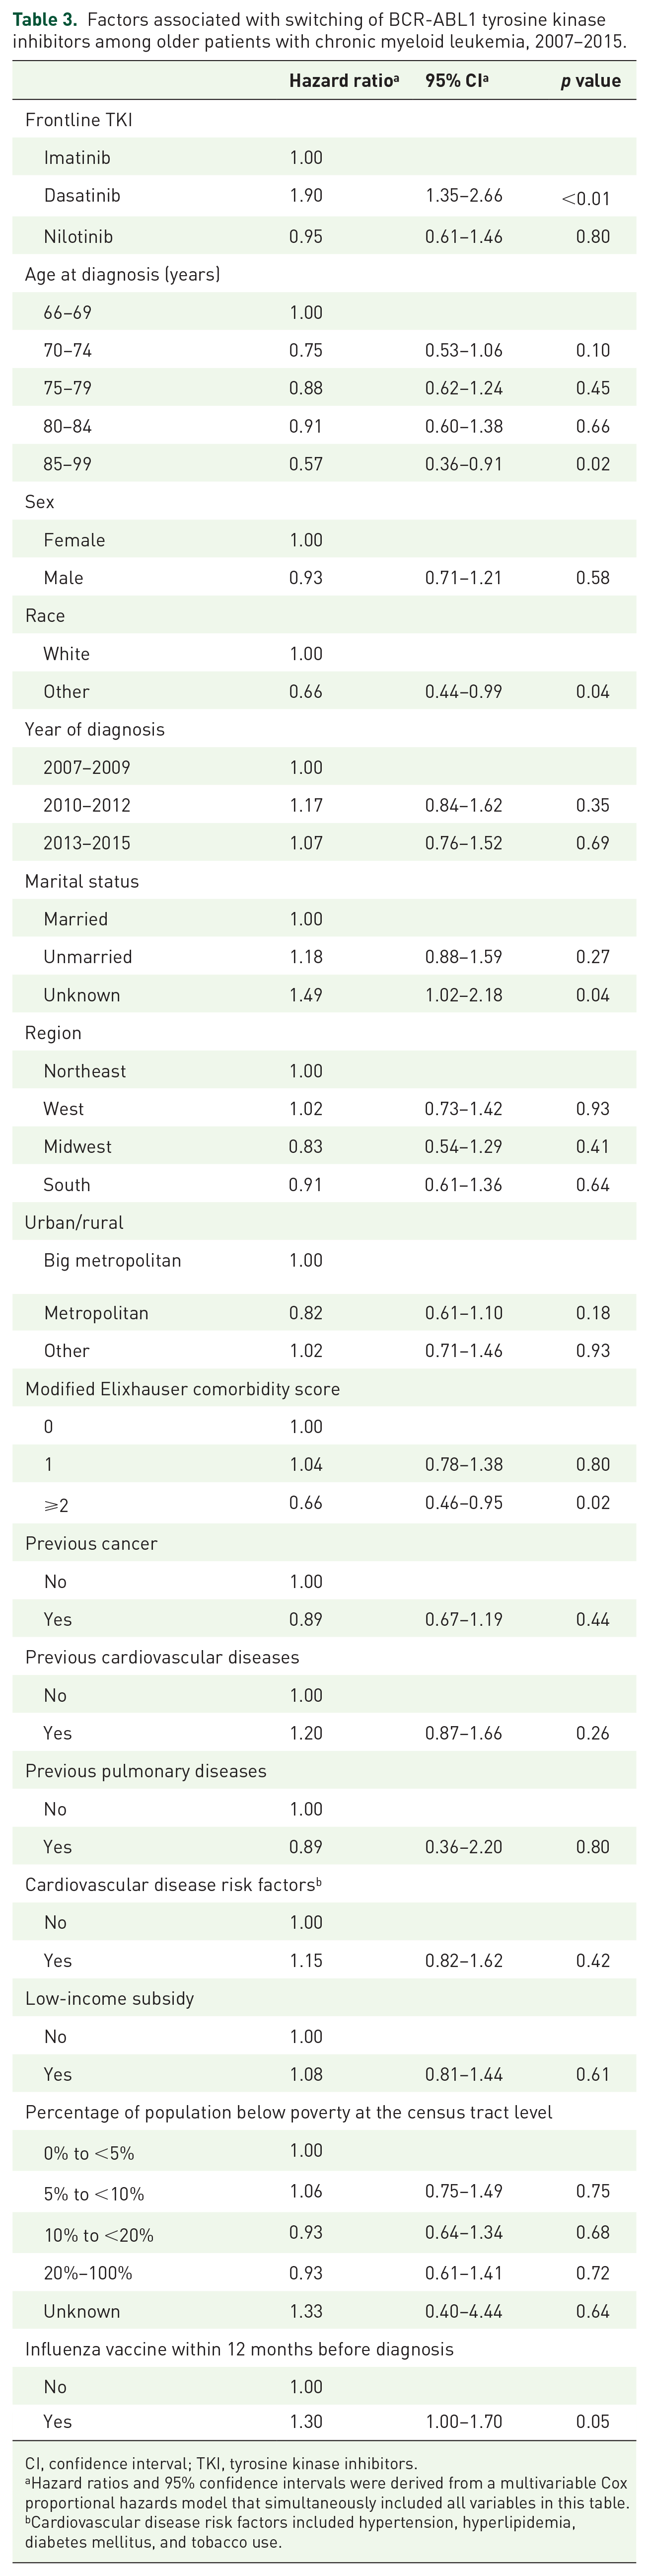Screen dimensions: 649x2576
Task: Click the 95% CI column header
Action: (457, 81)
